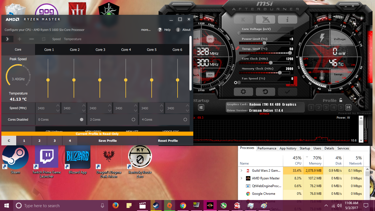Open Google Chrome from the taskbar
Screen dimensions: 375x211
(x=183, y=206)
